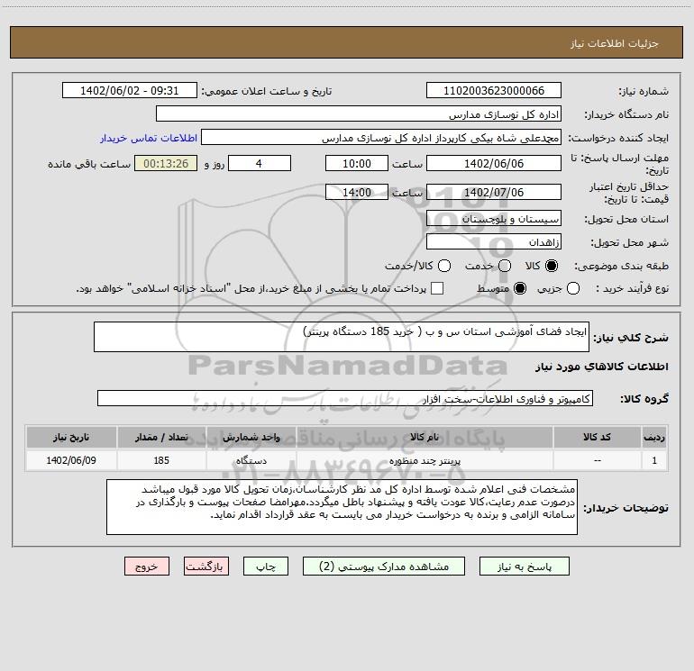Open اطلاعات تماس خریدار link
694x671 pixels.
149,138
